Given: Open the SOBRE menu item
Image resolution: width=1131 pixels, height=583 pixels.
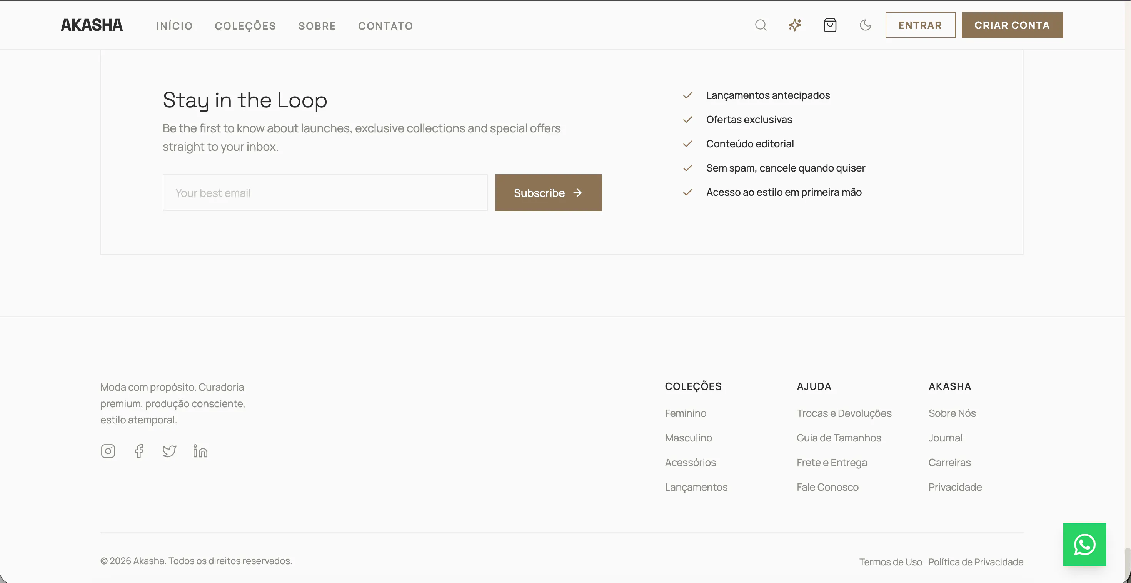Looking at the screenshot, I should pos(317,26).
